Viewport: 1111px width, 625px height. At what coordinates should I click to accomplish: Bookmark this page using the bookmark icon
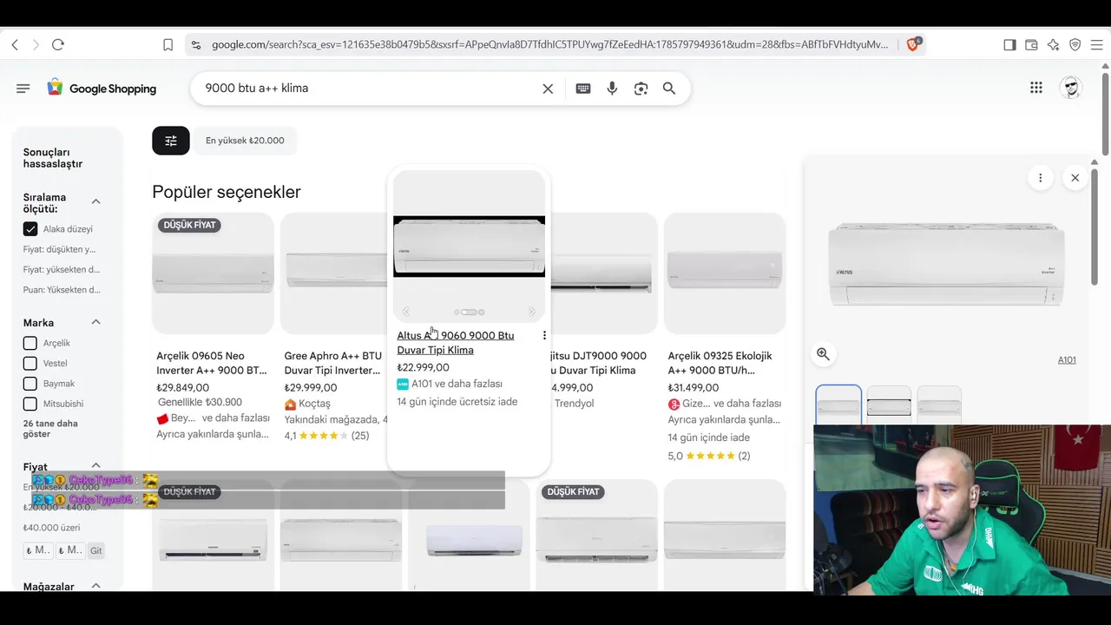point(168,44)
